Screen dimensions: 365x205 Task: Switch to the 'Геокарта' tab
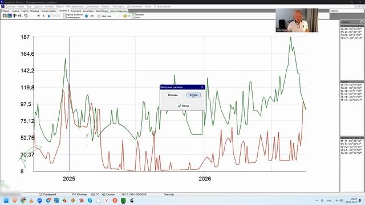tap(76, 11)
